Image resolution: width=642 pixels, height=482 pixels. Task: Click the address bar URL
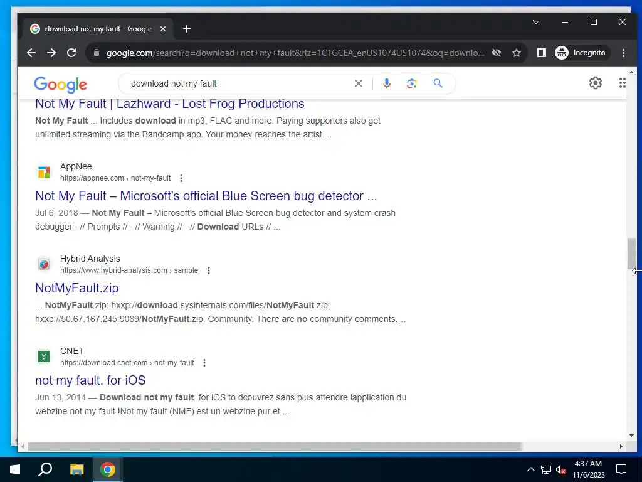295,53
